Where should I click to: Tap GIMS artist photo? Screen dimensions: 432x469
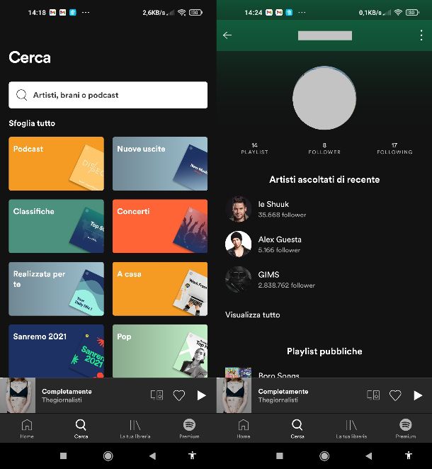coord(238,279)
